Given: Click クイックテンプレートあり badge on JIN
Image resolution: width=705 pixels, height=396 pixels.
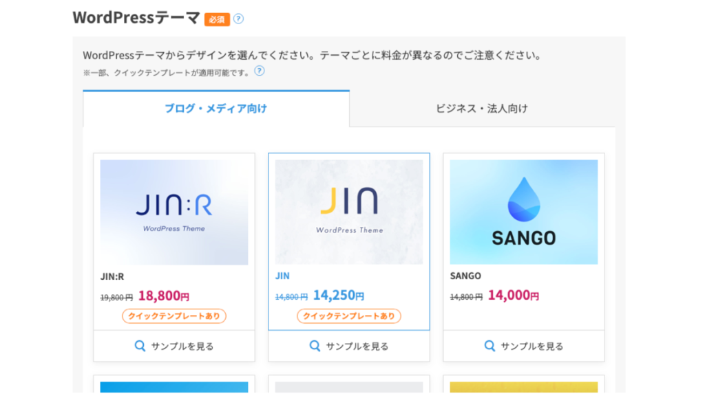Looking at the screenshot, I should coord(349,316).
